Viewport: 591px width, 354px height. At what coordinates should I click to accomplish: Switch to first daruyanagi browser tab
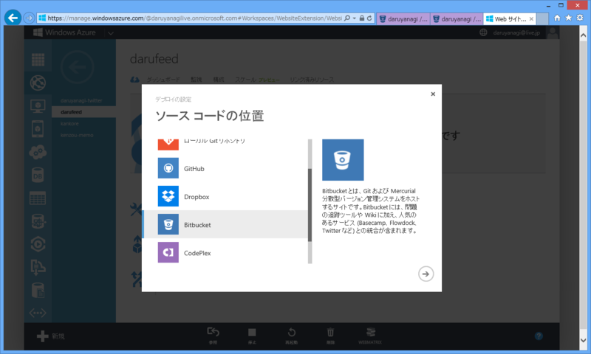[403, 19]
